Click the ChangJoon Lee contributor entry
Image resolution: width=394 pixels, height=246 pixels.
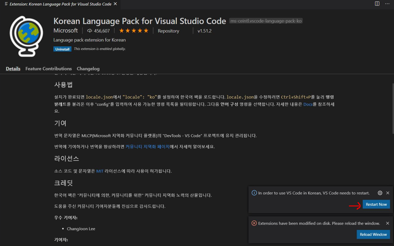click(81, 229)
